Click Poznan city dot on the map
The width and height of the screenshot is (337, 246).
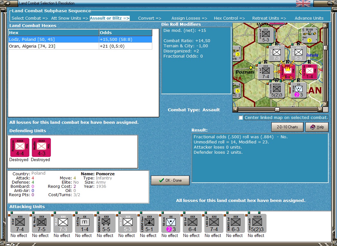coord(251,68)
